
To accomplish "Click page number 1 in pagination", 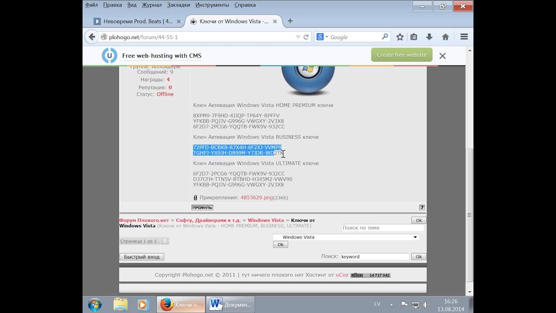I will tap(165, 241).
